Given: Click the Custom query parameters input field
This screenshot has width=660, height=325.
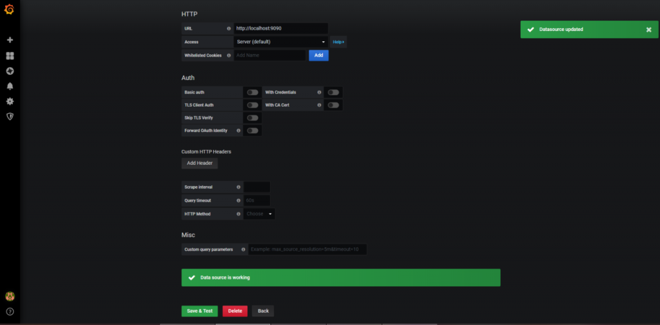Looking at the screenshot, I should 307,249.
